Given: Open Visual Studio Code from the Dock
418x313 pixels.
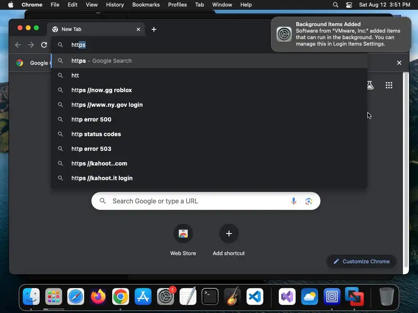Looking at the screenshot, I should coord(255,297).
